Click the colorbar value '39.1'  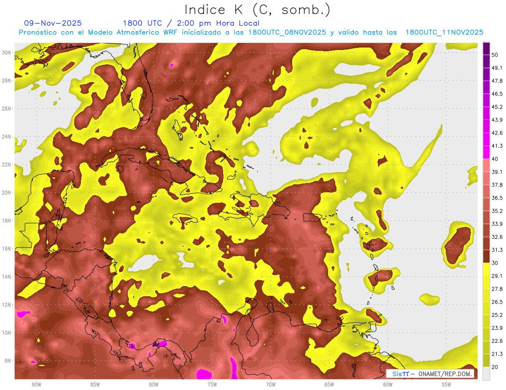point(497,172)
